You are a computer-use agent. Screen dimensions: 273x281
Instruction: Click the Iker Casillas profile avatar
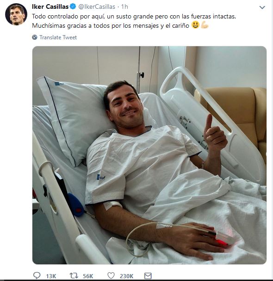pos(16,14)
